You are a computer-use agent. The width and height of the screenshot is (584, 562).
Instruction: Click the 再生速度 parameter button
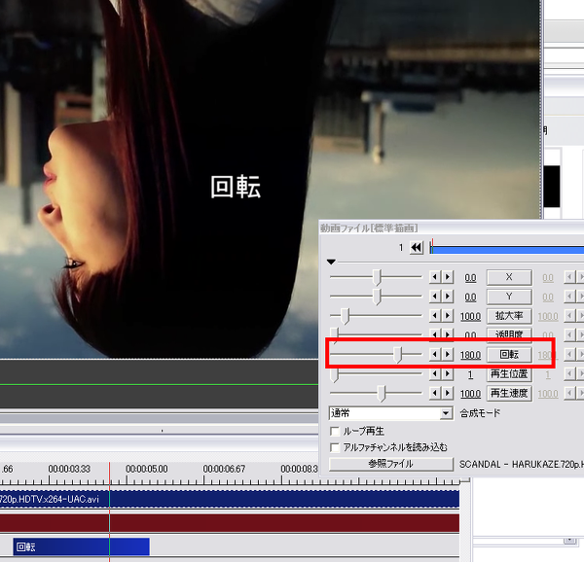(508, 394)
